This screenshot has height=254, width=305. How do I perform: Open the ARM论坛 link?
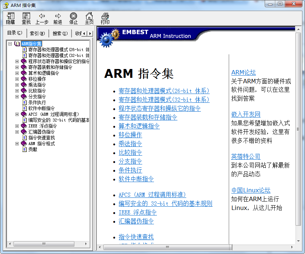coord(243,72)
